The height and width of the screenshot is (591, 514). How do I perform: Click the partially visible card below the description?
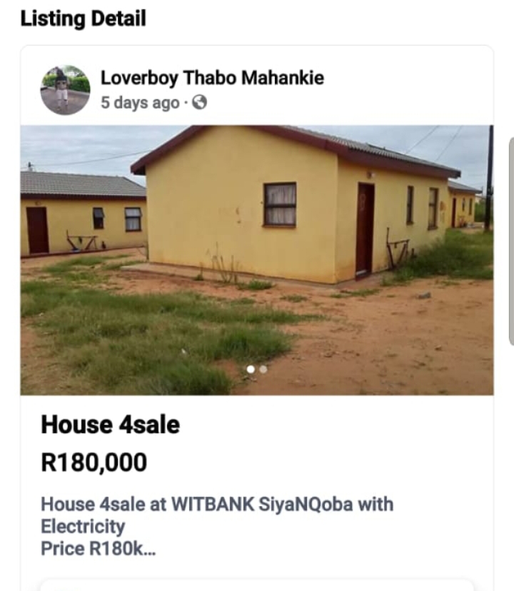[x=257, y=584]
